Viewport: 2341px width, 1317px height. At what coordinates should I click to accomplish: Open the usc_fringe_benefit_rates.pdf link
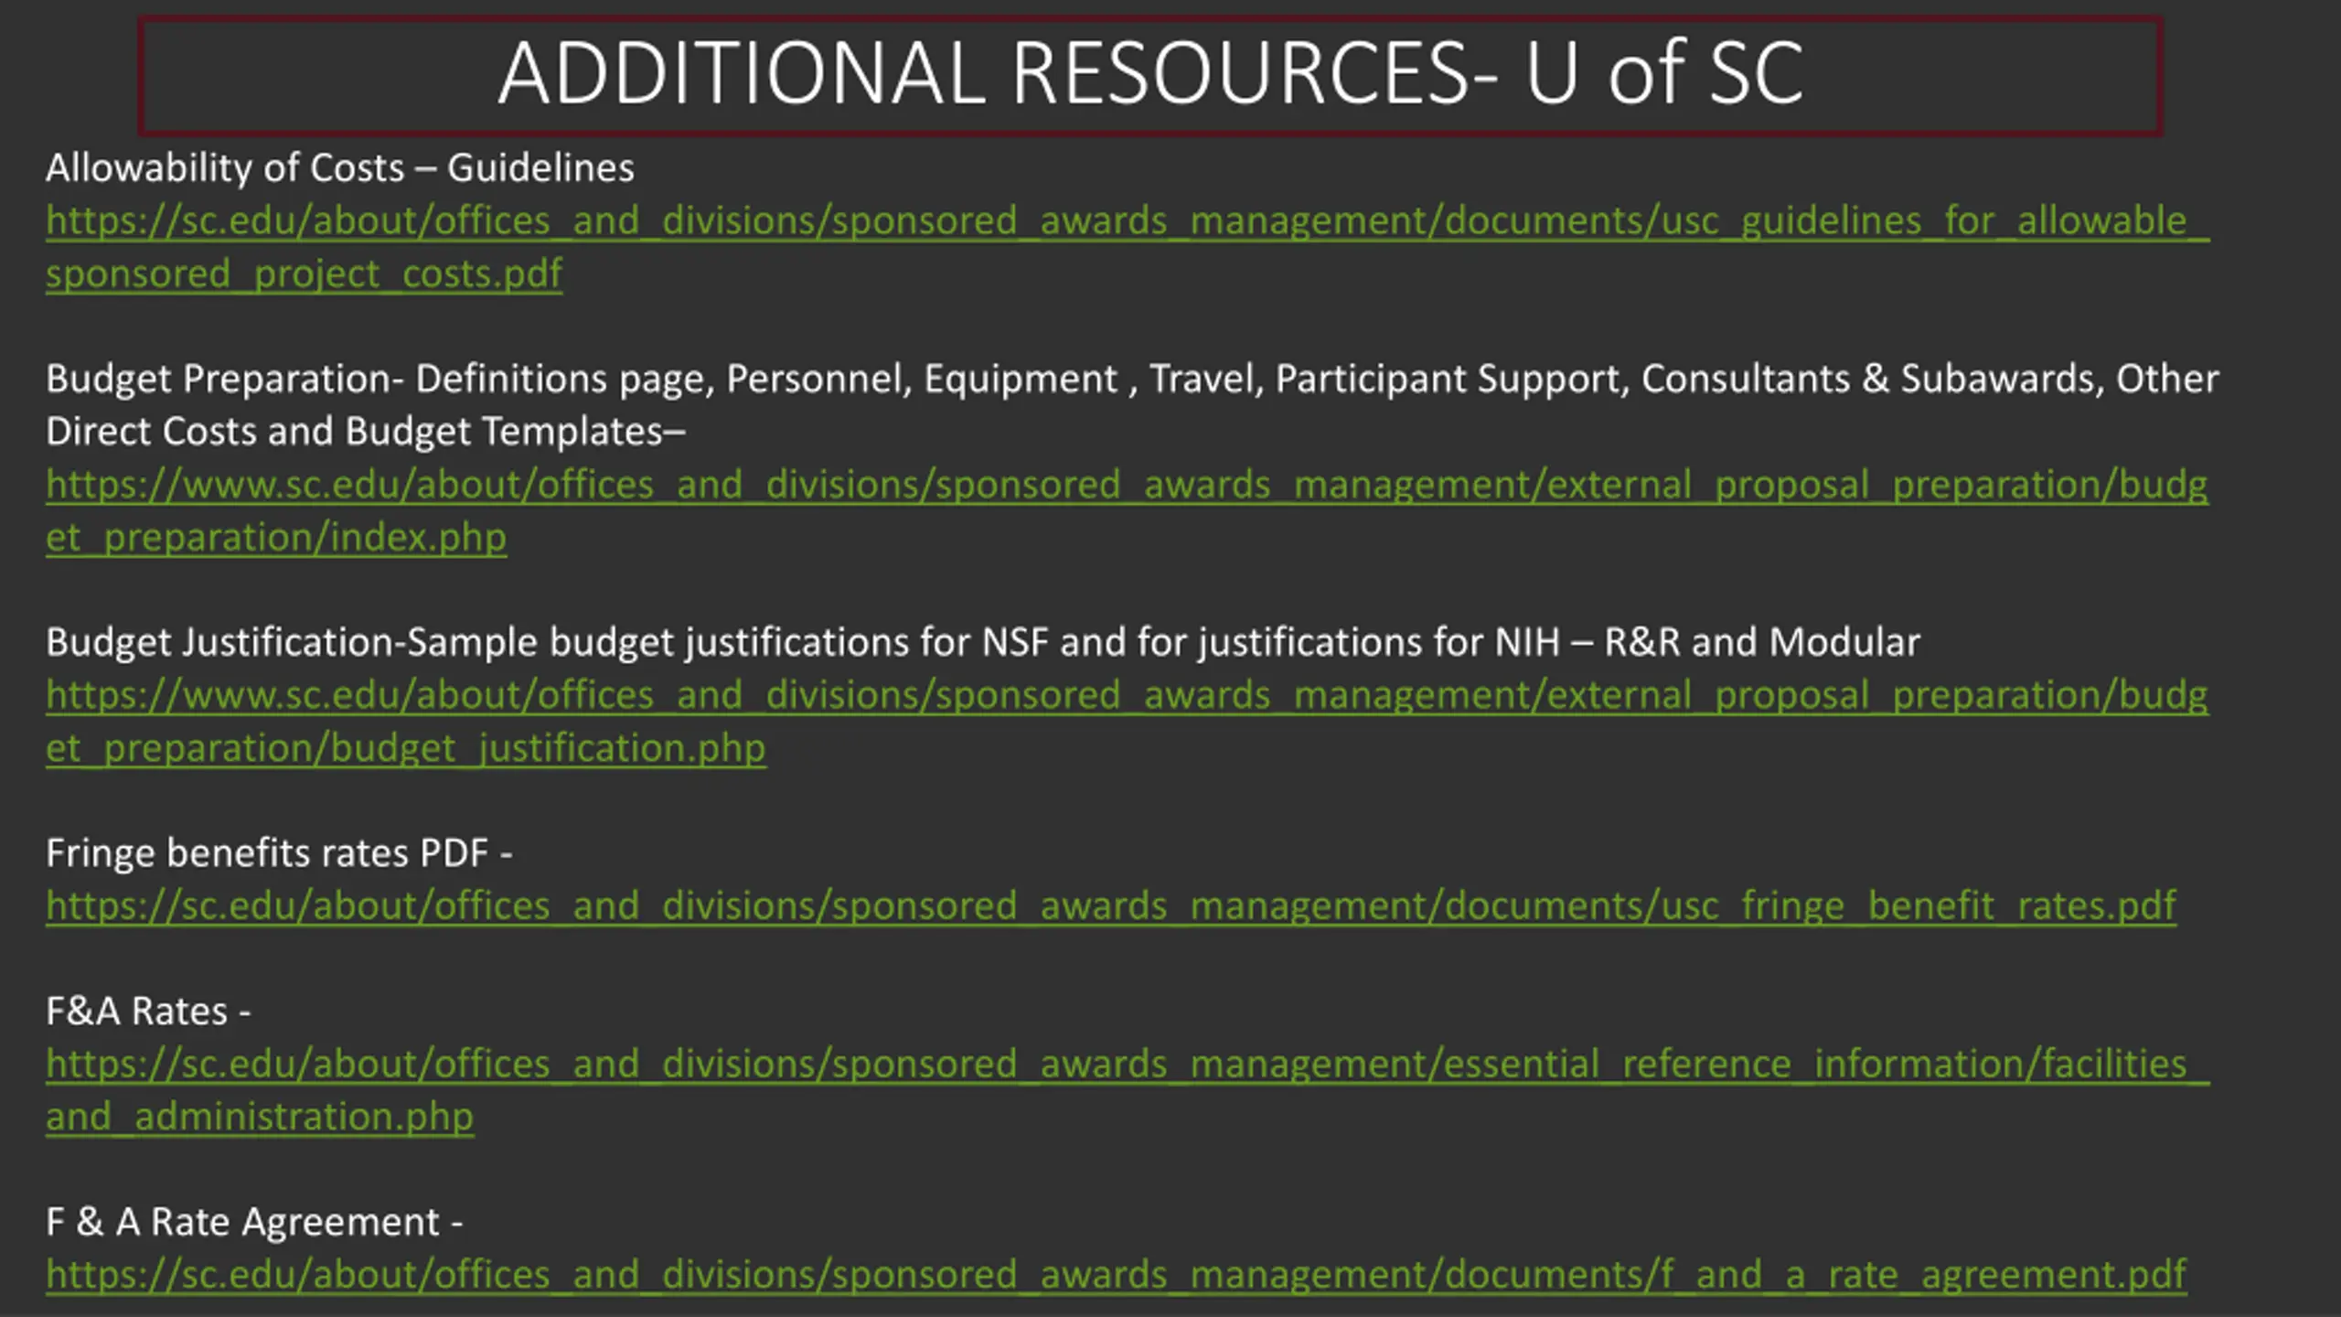point(1110,906)
